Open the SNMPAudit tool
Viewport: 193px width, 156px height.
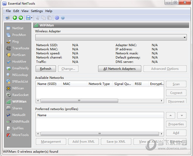(x=18, y=122)
